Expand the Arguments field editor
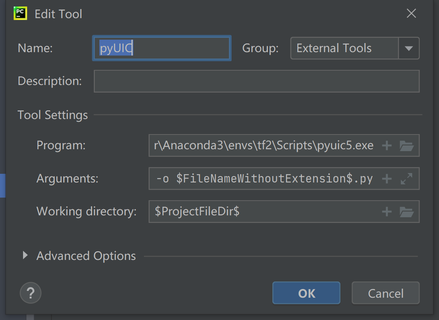Image resolution: width=439 pixels, height=320 pixels. (407, 179)
